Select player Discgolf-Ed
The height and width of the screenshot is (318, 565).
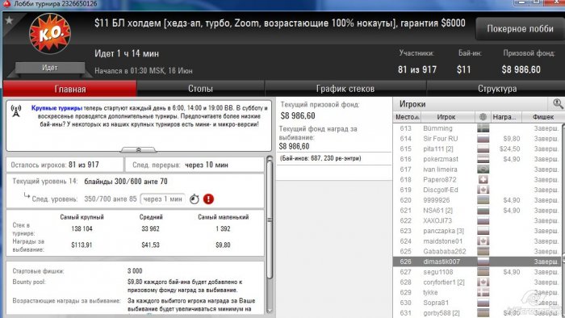(x=441, y=190)
